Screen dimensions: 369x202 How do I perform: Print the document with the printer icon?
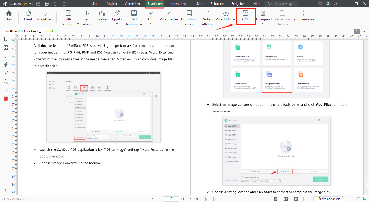coord(47,4)
